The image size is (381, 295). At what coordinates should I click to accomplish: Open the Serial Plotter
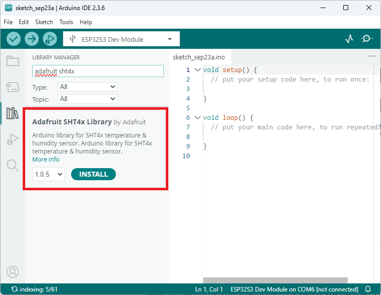point(349,39)
